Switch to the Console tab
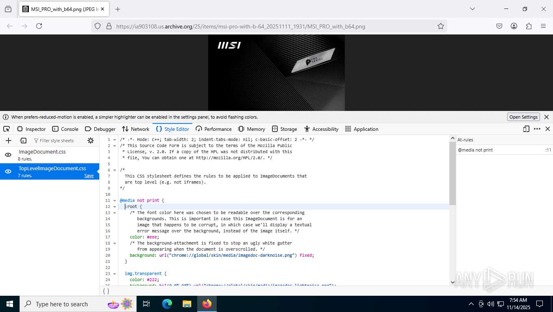The height and width of the screenshot is (312, 553). click(65, 129)
